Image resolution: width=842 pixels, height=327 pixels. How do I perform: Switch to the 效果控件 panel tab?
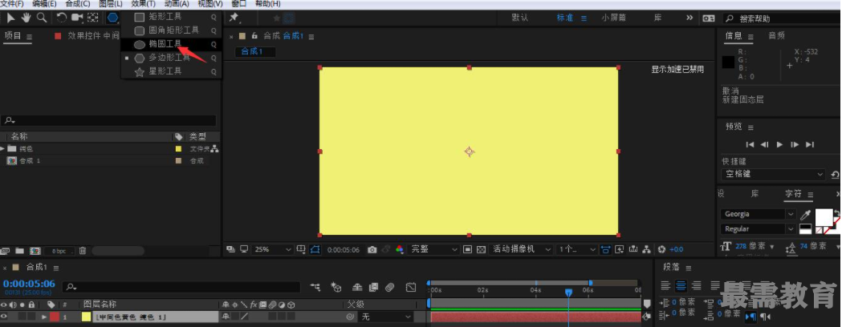93,36
